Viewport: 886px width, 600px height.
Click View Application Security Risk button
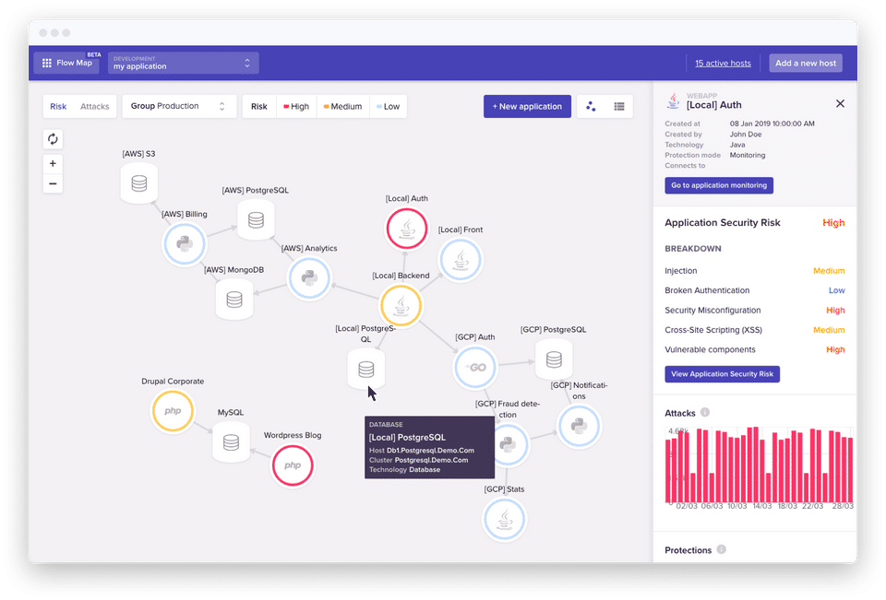point(722,373)
